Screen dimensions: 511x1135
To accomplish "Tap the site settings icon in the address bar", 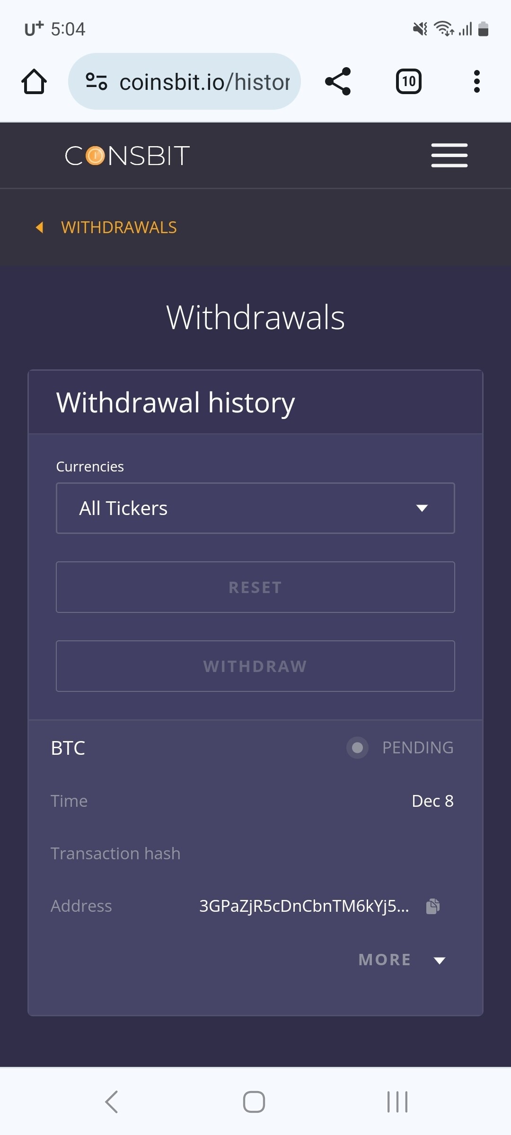I will click(96, 81).
